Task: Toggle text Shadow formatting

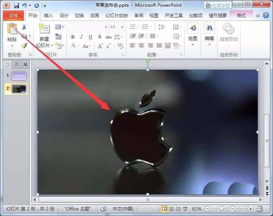Action: pyautogui.click(x=100, y=37)
